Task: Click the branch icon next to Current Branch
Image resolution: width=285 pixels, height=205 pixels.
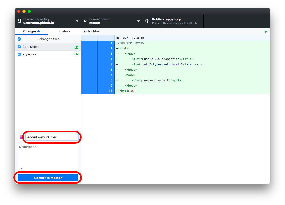Action: click(x=85, y=21)
